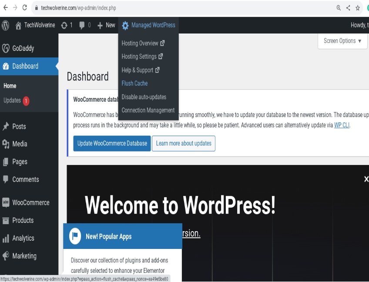
Task: Click the external-link icon beside Hosting Settings
Action: coord(161,57)
